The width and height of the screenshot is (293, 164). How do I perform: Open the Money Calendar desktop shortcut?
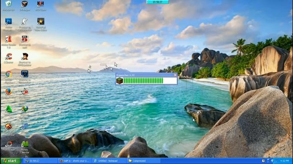(25, 144)
